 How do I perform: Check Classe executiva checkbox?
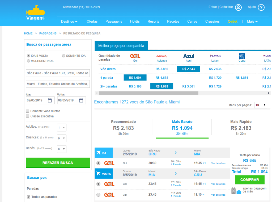pos(27,116)
